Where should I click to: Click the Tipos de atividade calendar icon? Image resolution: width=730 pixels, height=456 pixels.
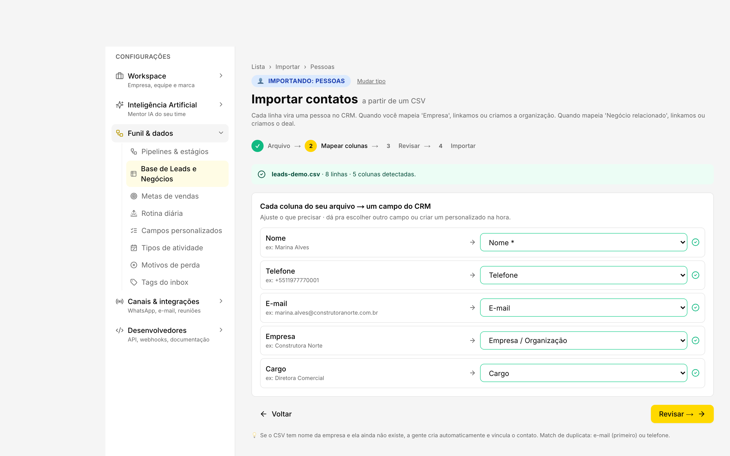tap(134, 248)
